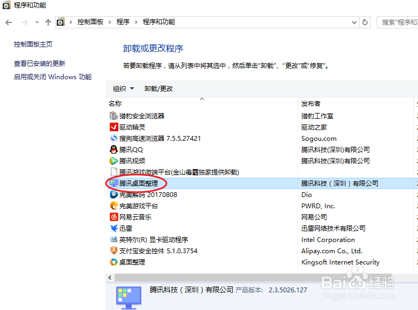Open 查看已安装的更新 link
This screenshot has width=418, height=310.
pos(40,64)
